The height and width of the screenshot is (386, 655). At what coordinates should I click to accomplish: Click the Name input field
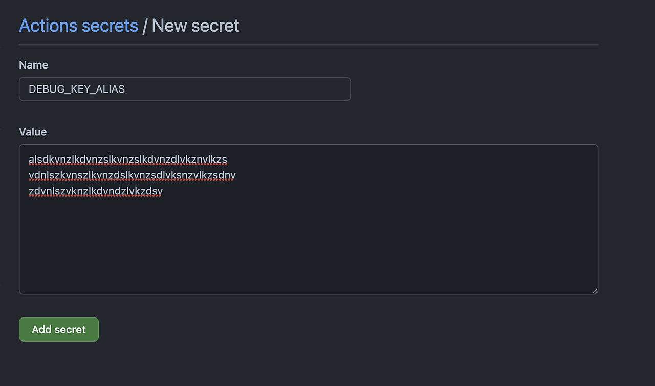pyautogui.click(x=184, y=88)
